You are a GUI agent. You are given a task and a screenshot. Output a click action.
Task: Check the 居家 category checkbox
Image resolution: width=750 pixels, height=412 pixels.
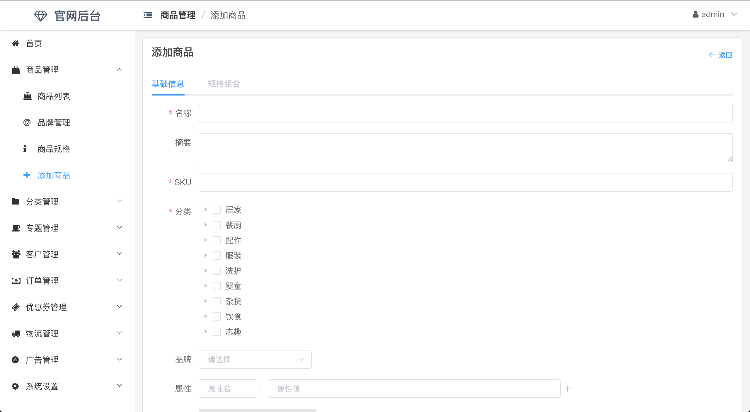[217, 210]
